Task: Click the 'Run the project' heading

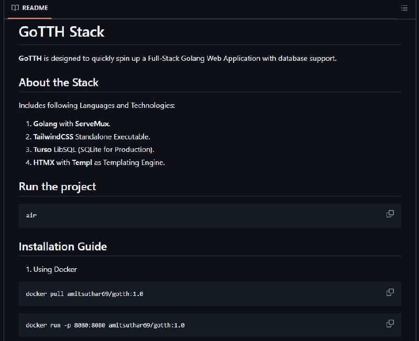Action: pos(57,186)
